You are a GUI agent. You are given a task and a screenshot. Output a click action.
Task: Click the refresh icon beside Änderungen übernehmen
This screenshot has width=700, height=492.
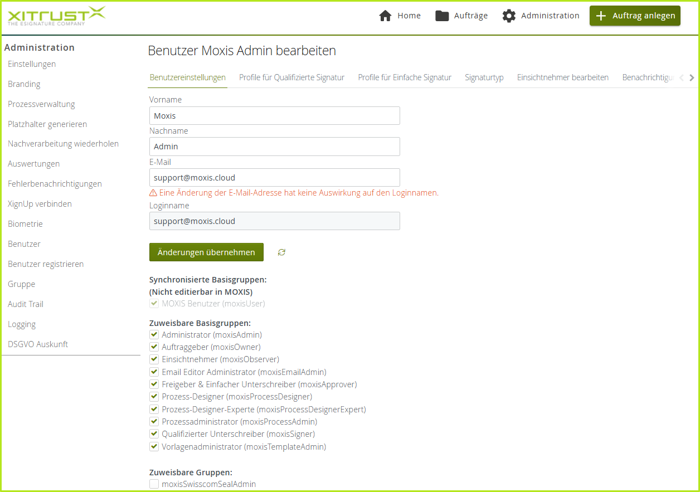click(x=281, y=252)
